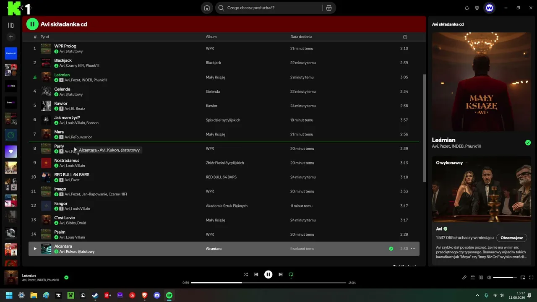537x302 pixels.
Task: Open the more options menu for Alcantara
Action: (413, 249)
